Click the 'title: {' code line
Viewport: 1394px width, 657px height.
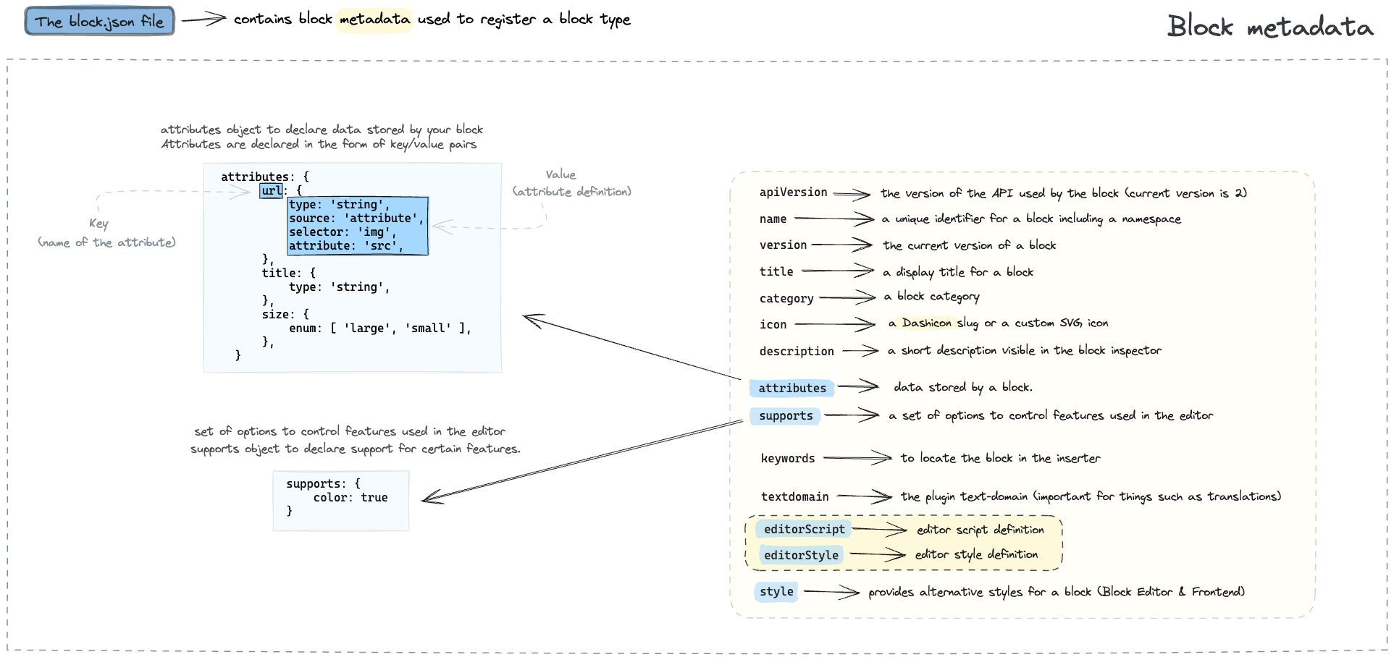click(x=289, y=274)
